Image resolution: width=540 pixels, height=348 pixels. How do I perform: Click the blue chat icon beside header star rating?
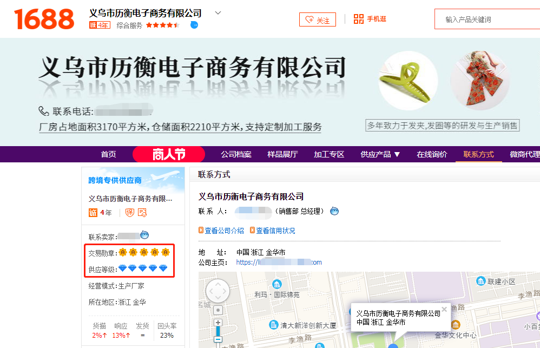pyautogui.click(x=194, y=25)
